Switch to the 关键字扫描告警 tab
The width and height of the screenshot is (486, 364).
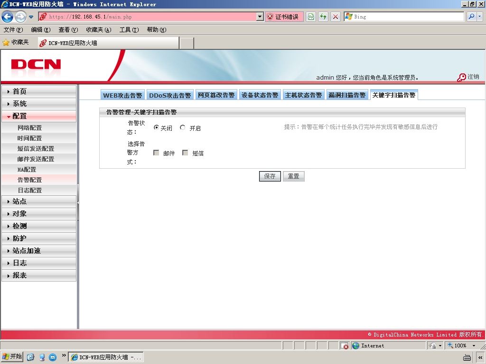point(394,95)
